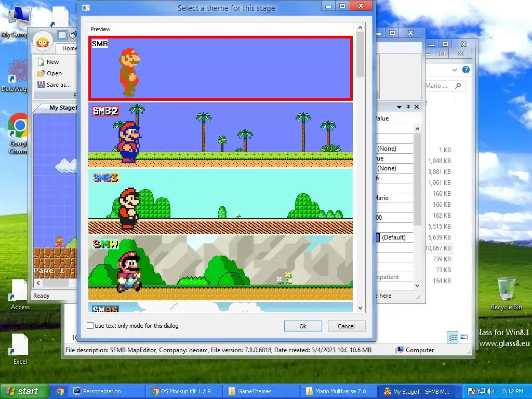Click the security flag icon in the system tray
The height and width of the screenshot is (399, 532).
pos(472,391)
